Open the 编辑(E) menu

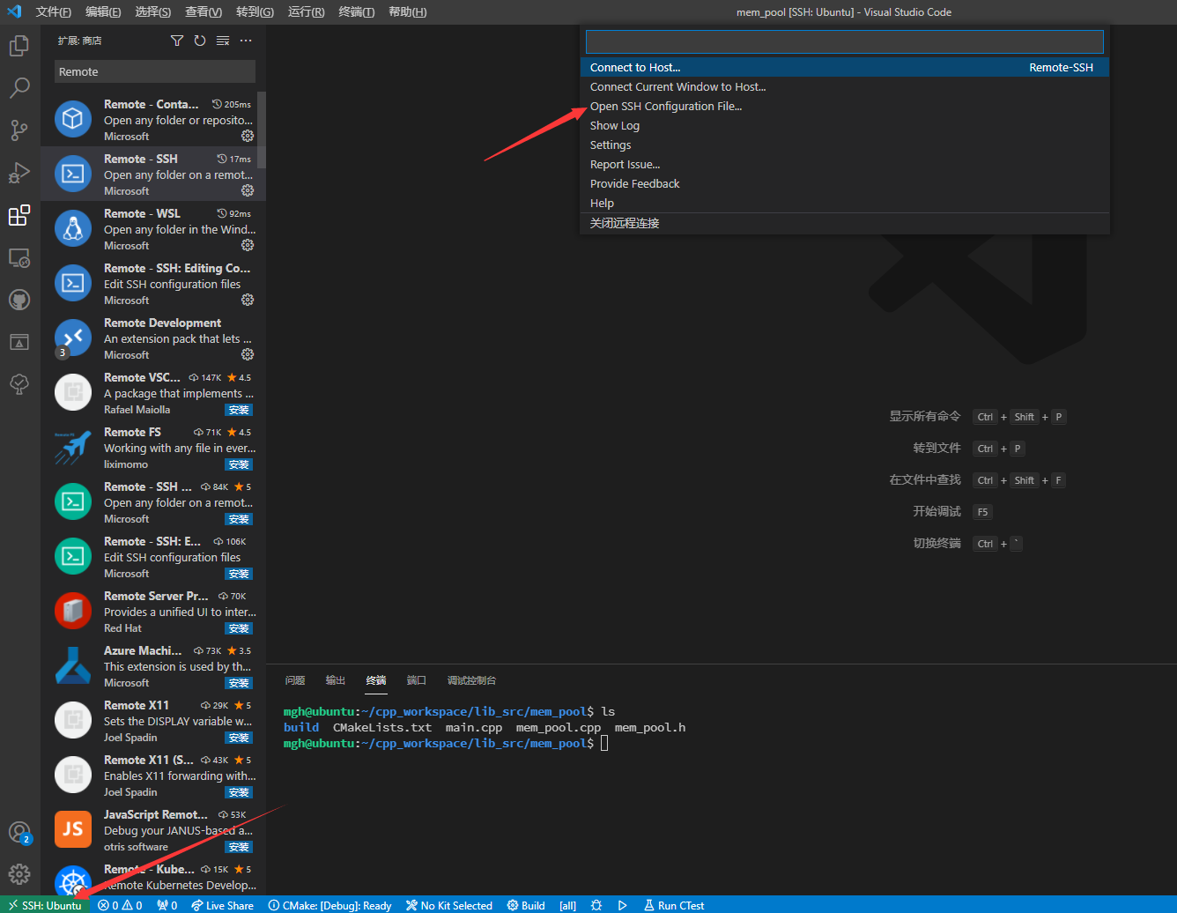tap(103, 11)
